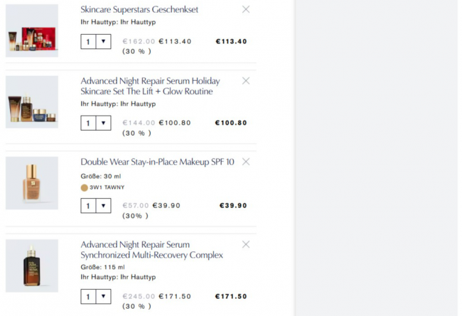Open quantity dropdown for Multi-Recovery Complex serum
The image size is (462, 316).
click(x=96, y=297)
